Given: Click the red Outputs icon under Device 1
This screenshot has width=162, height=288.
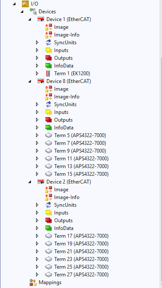Looking at the screenshot, I should pos(49,58).
